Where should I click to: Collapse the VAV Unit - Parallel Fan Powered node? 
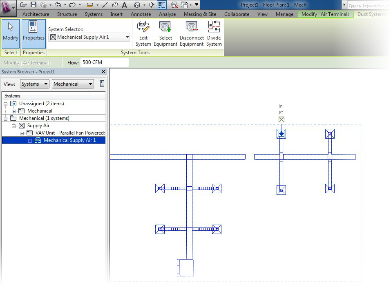tap(22, 133)
